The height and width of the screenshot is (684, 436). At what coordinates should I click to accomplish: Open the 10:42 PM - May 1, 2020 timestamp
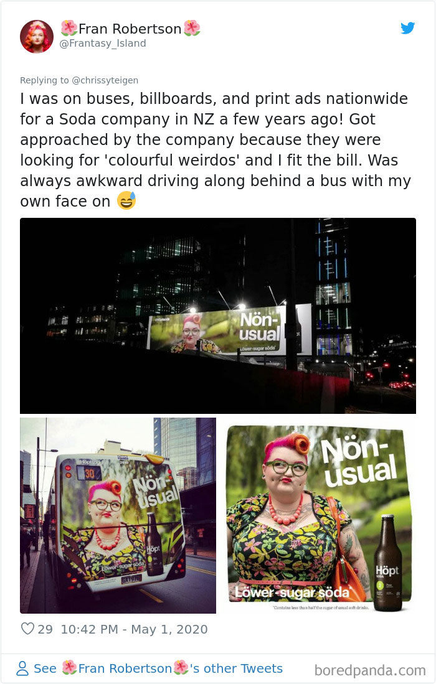(x=135, y=629)
